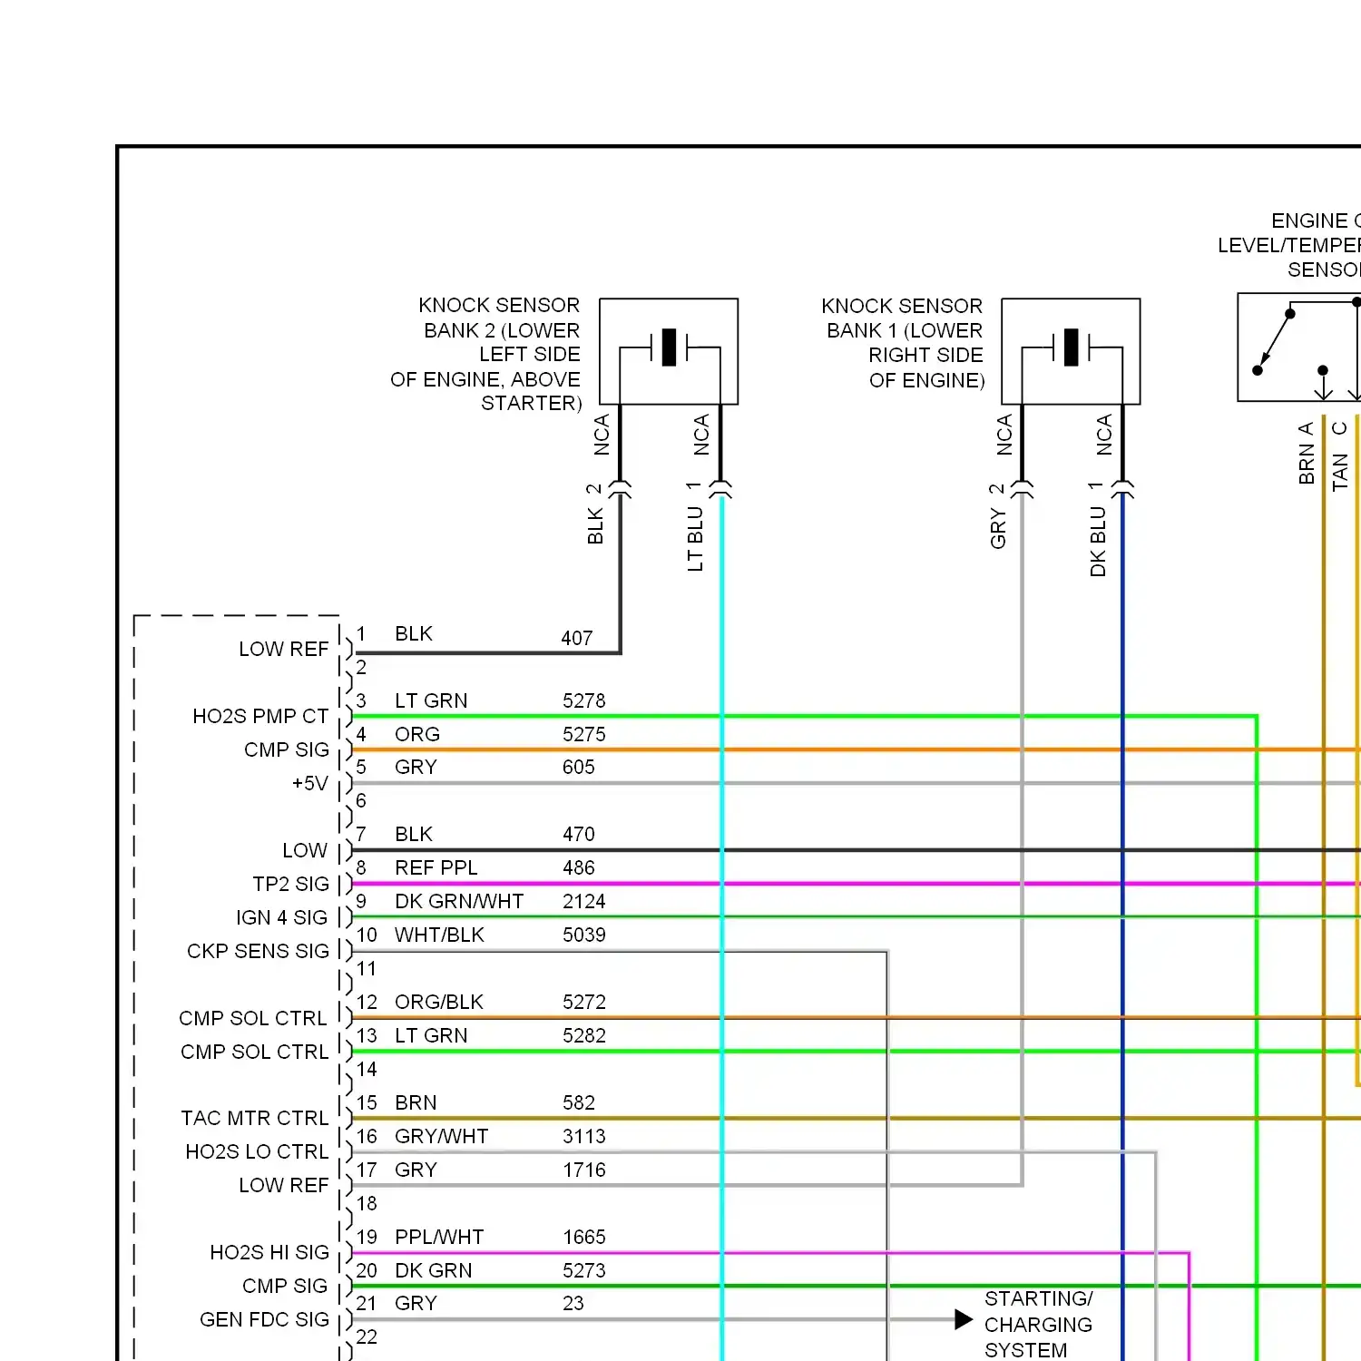
Task: Click the 'CKP SENS SIG' pin label
Action: [258, 952]
